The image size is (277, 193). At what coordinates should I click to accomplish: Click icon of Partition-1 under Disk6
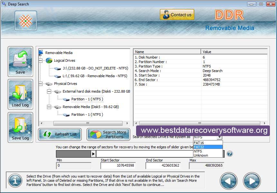click(66, 99)
